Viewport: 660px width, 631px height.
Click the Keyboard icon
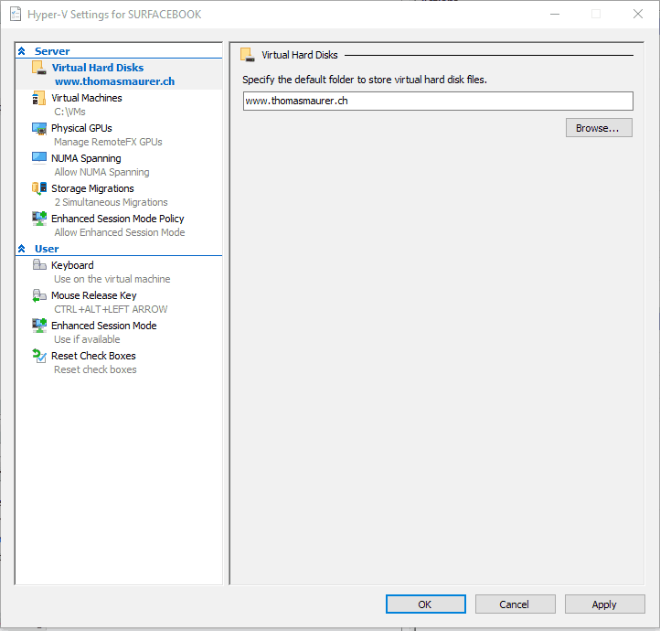39,265
